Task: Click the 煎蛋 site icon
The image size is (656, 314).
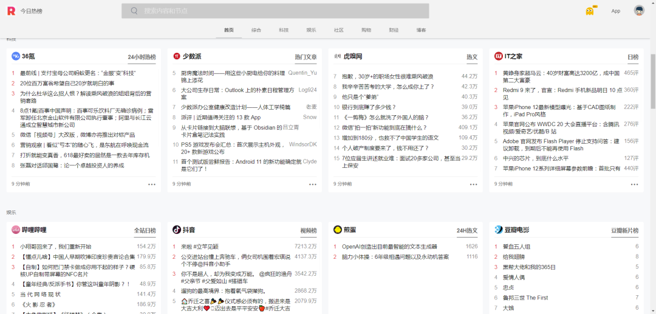Action: (x=338, y=230)
